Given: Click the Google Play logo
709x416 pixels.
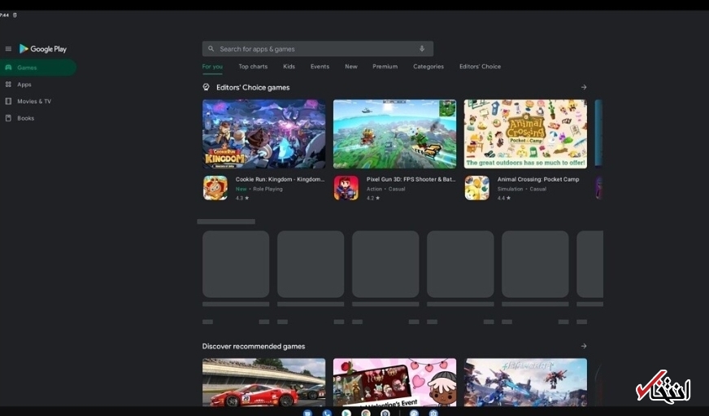Looking at the screenshot, I should [43, 49].
